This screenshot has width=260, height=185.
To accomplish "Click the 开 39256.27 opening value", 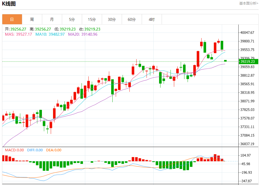I will [15, 29].
